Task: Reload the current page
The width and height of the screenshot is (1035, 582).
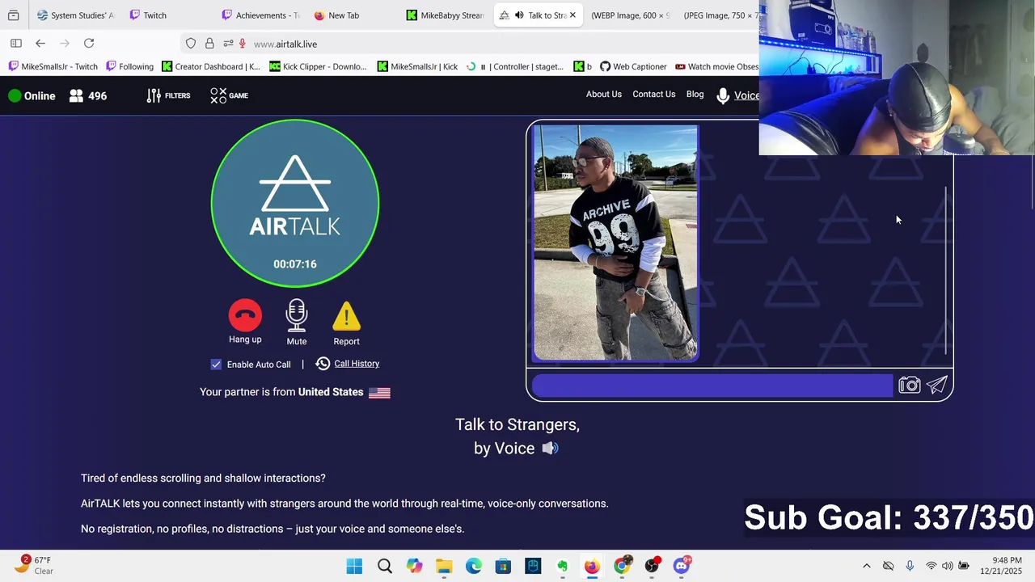Action: [x=89, y=44]
